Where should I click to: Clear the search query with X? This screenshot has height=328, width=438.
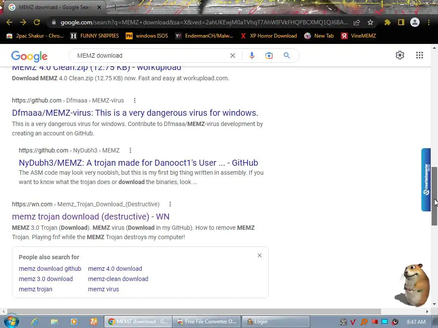tap(232, 56)
